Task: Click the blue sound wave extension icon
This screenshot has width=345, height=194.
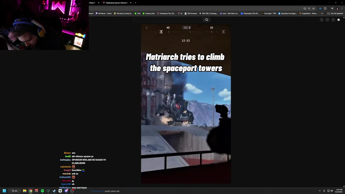Action: pos(320,8)
